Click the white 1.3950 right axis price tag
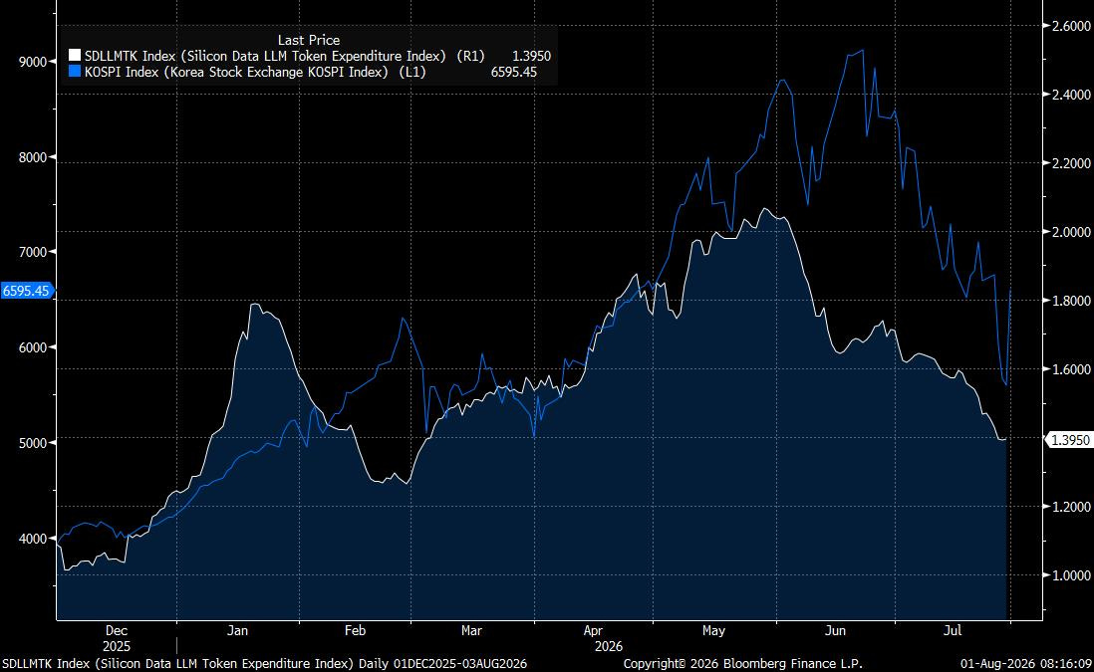 coord(1069,440)
